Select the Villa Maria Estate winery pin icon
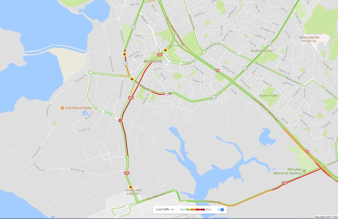This screenshot has height=219, width=338. pos(62,108)
